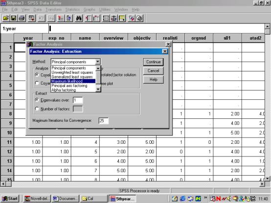The image size is (271, 203).
Task: Click the Variables info toolbar icon
Action: coord(69,18)
